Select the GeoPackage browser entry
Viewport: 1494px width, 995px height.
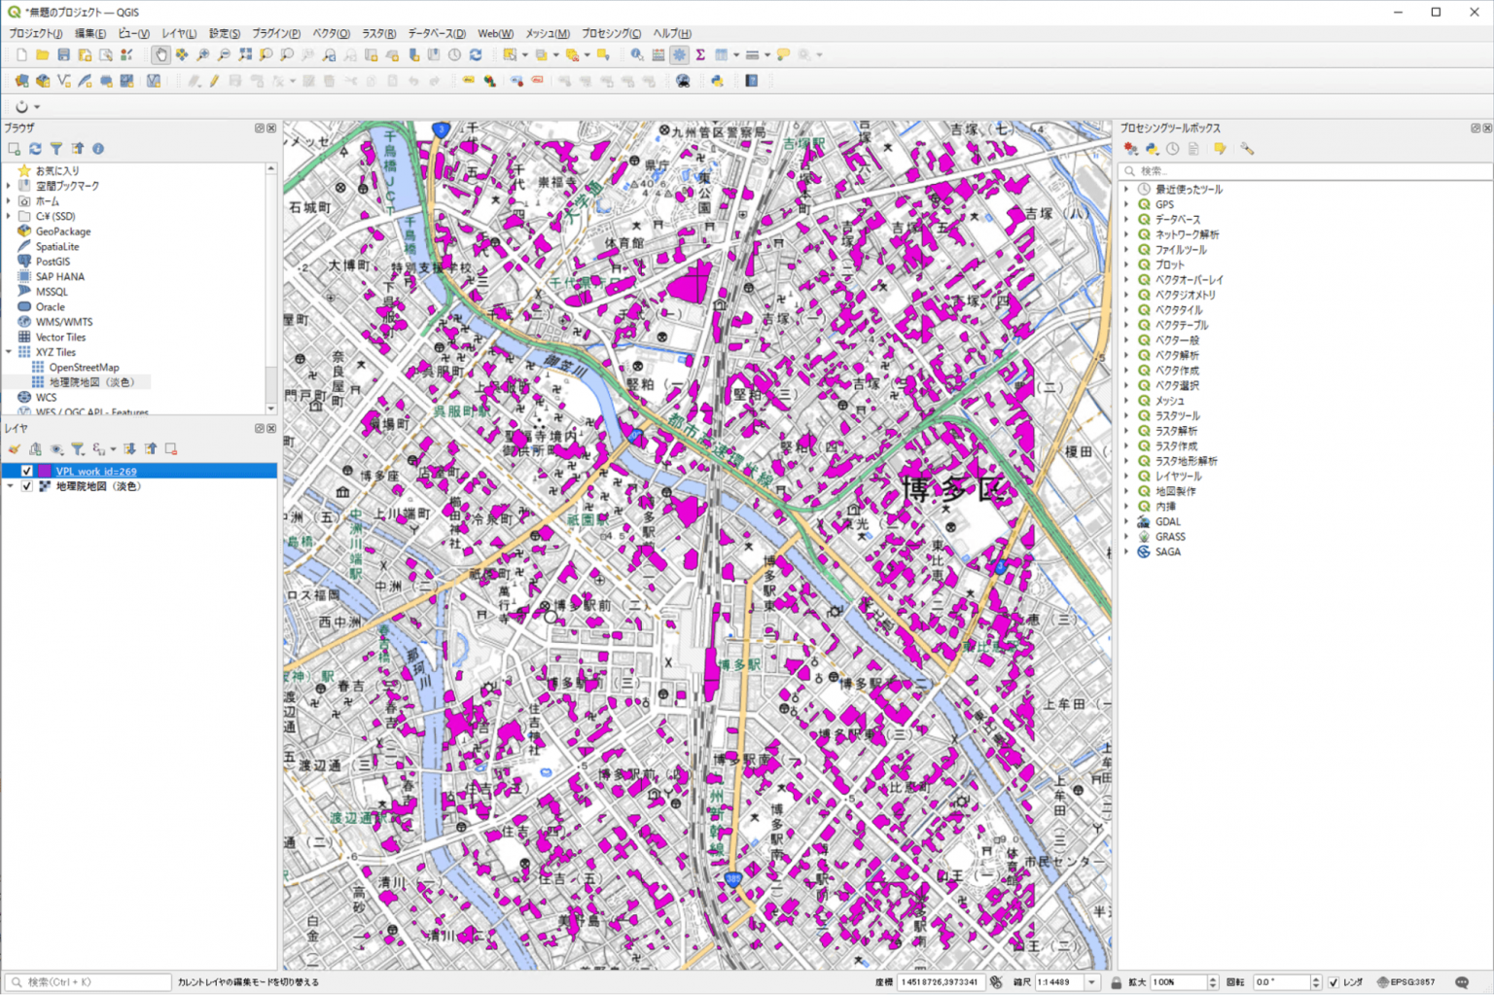[63, 231]
